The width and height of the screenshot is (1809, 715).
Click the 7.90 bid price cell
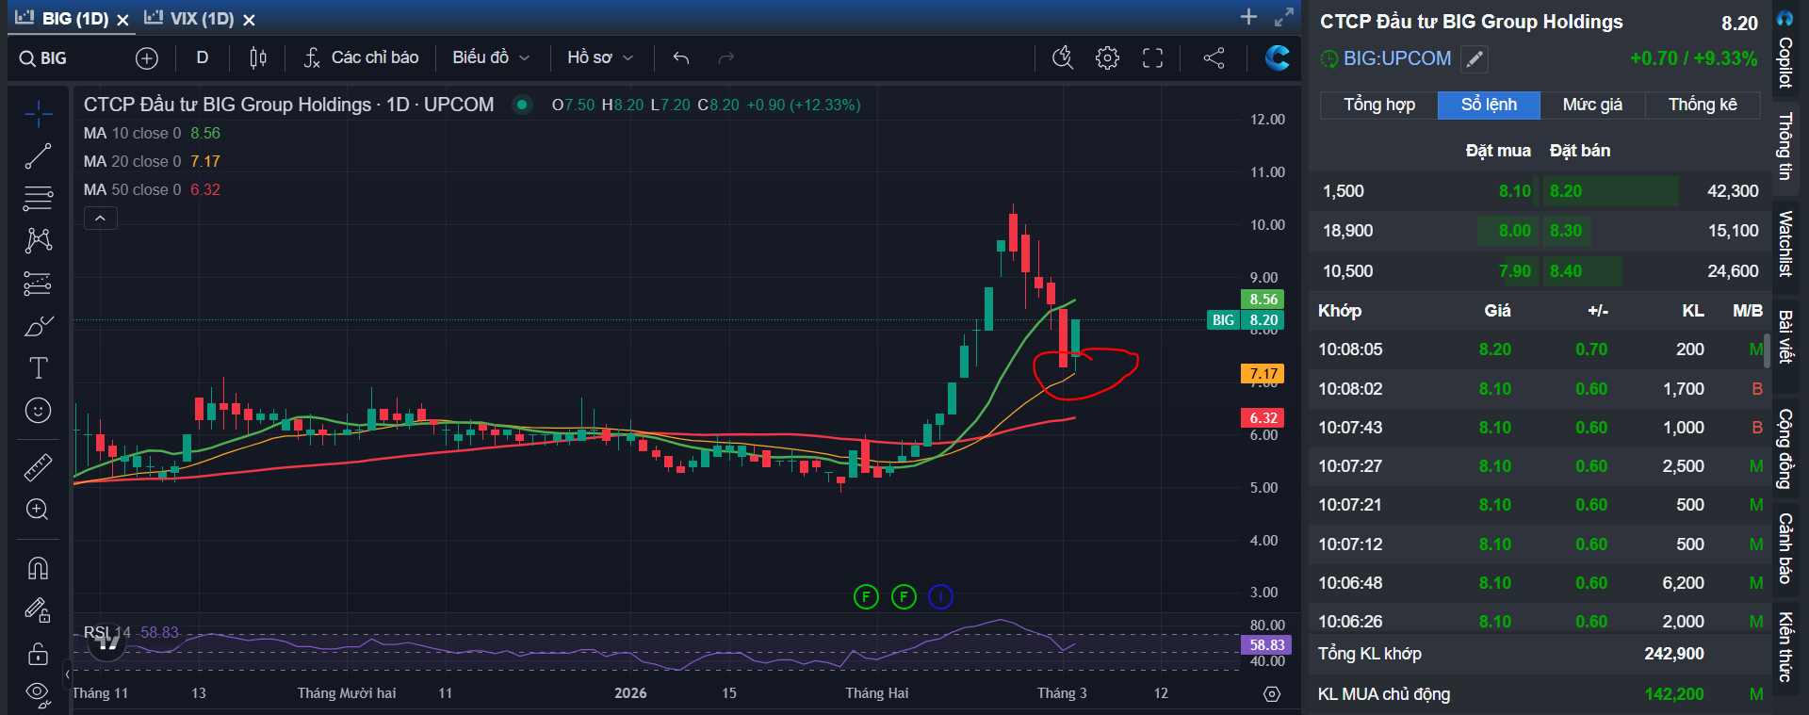[1515, 271]
